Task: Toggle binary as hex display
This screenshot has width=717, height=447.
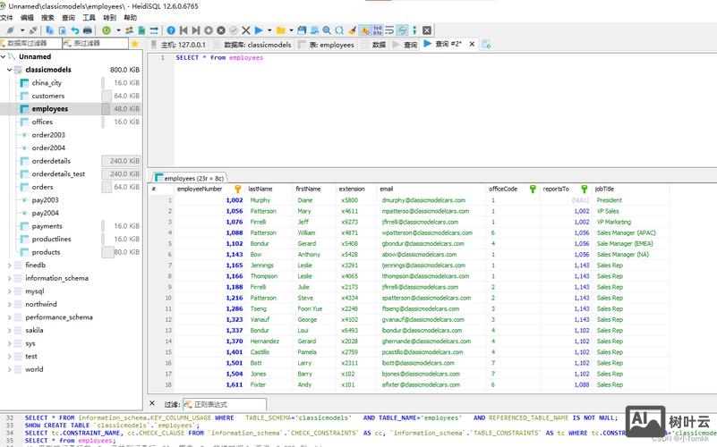Action: 377,30
